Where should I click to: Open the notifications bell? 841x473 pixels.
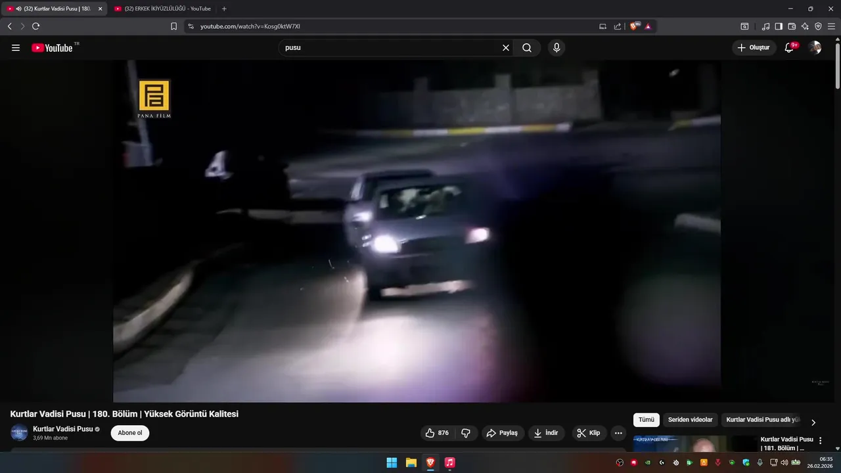click(790, 48)
